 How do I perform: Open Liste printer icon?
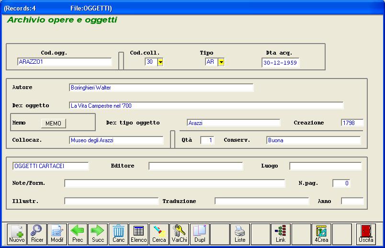pos(240,234)
